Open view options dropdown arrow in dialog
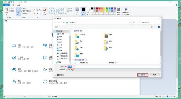Image resolution: width=181 pixels, height=99 pixels. 154,27
